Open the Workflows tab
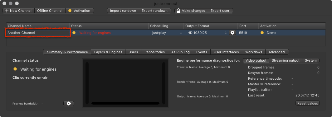This screenshot has width=332, height=117. pos(254,52)
